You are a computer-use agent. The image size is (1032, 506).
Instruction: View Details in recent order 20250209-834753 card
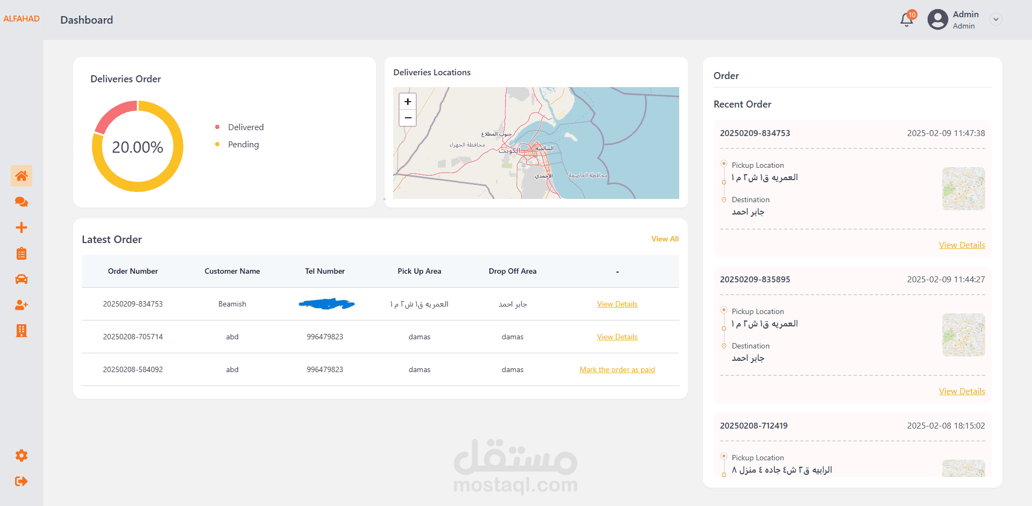[x=962, y=245]
